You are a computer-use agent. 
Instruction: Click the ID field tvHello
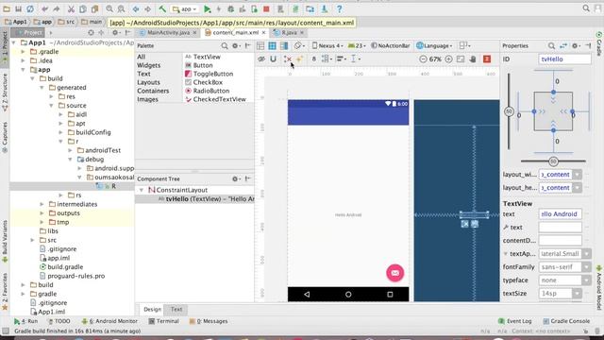(x=564, y=59)
